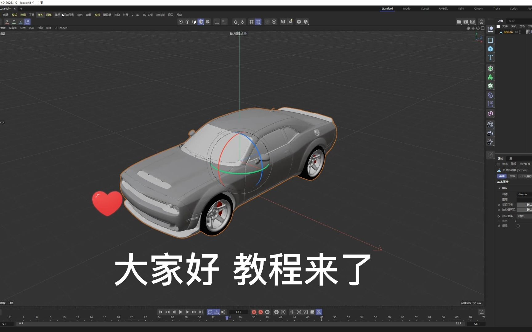Image resolution: width=532 pixels, height=332 pixels.
Task: Toggle the 透显 checkbox in basic properties
Action: click(x=518, y=226)
